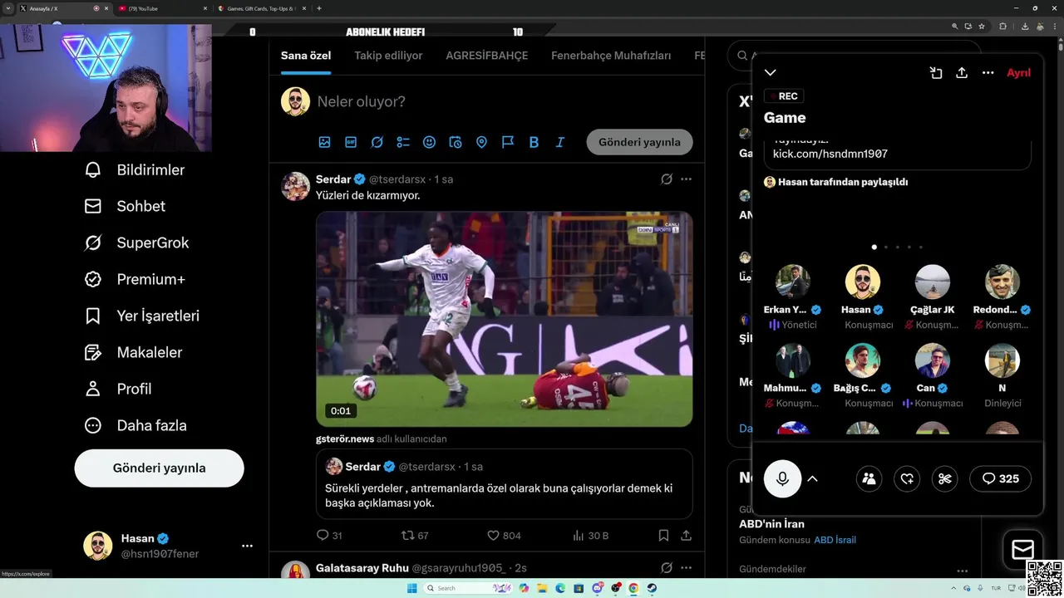Click ABD İsrail trending link

835,540
